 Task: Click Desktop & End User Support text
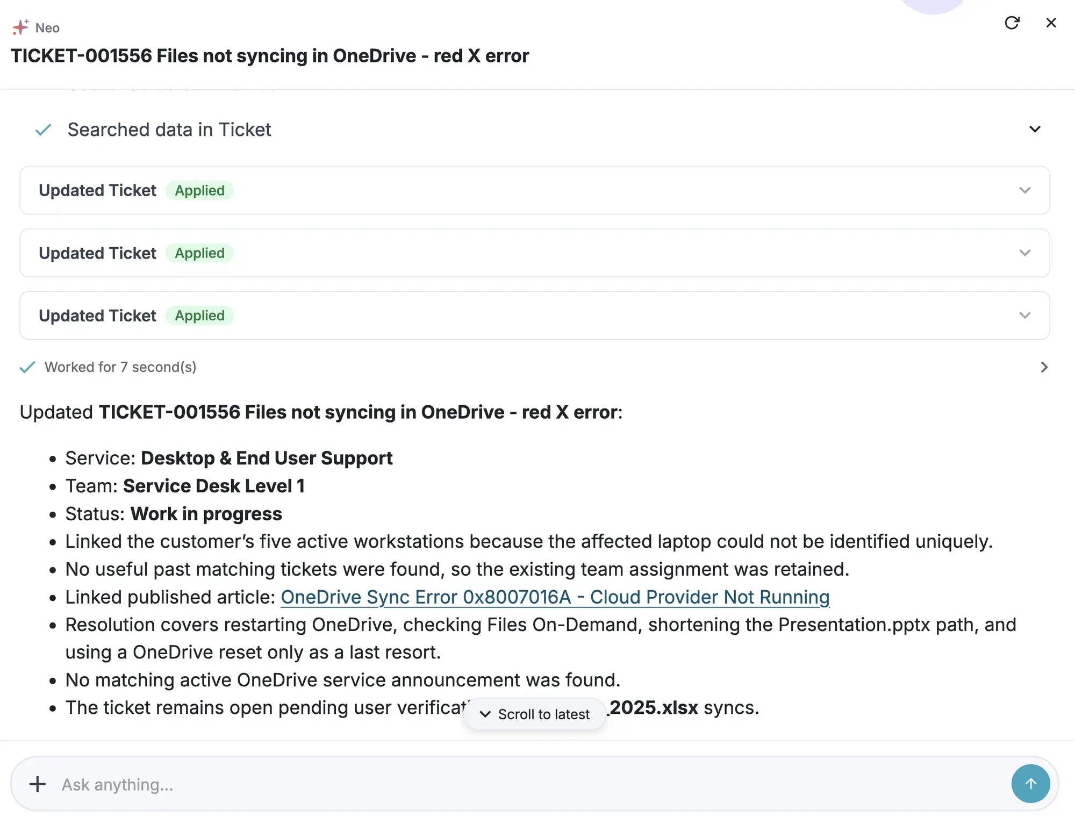coord(267,458)
